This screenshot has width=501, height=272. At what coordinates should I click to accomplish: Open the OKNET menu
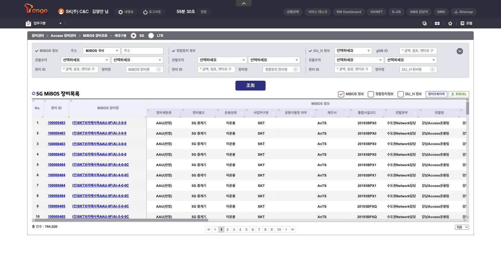click(377, 12)
